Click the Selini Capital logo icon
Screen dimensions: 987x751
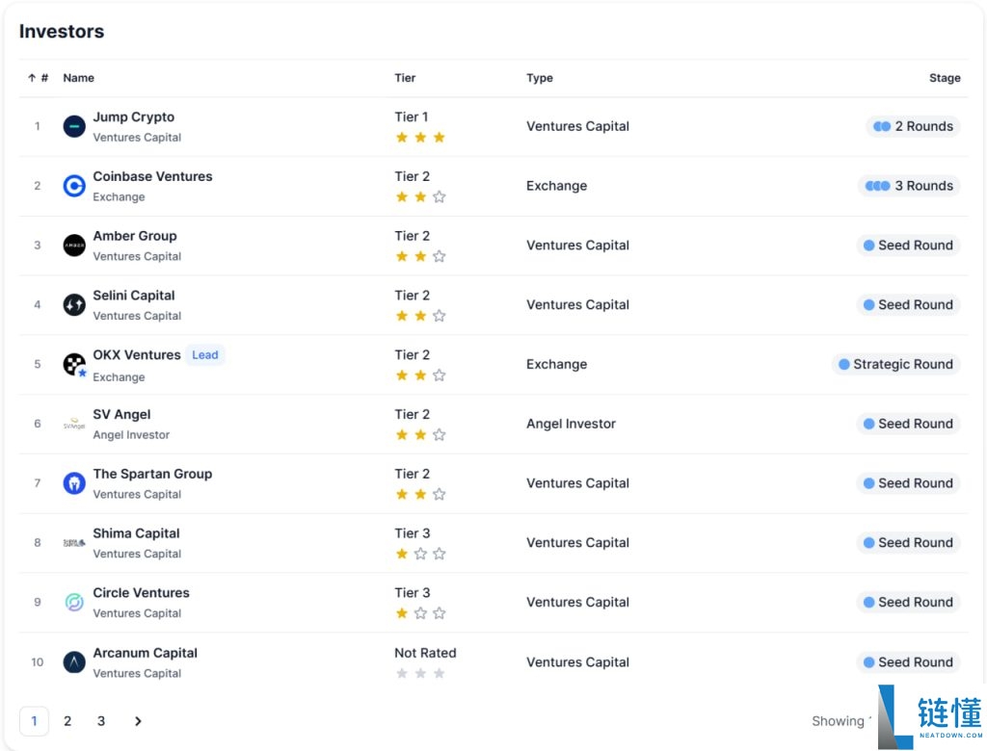[x=74, y=305]
